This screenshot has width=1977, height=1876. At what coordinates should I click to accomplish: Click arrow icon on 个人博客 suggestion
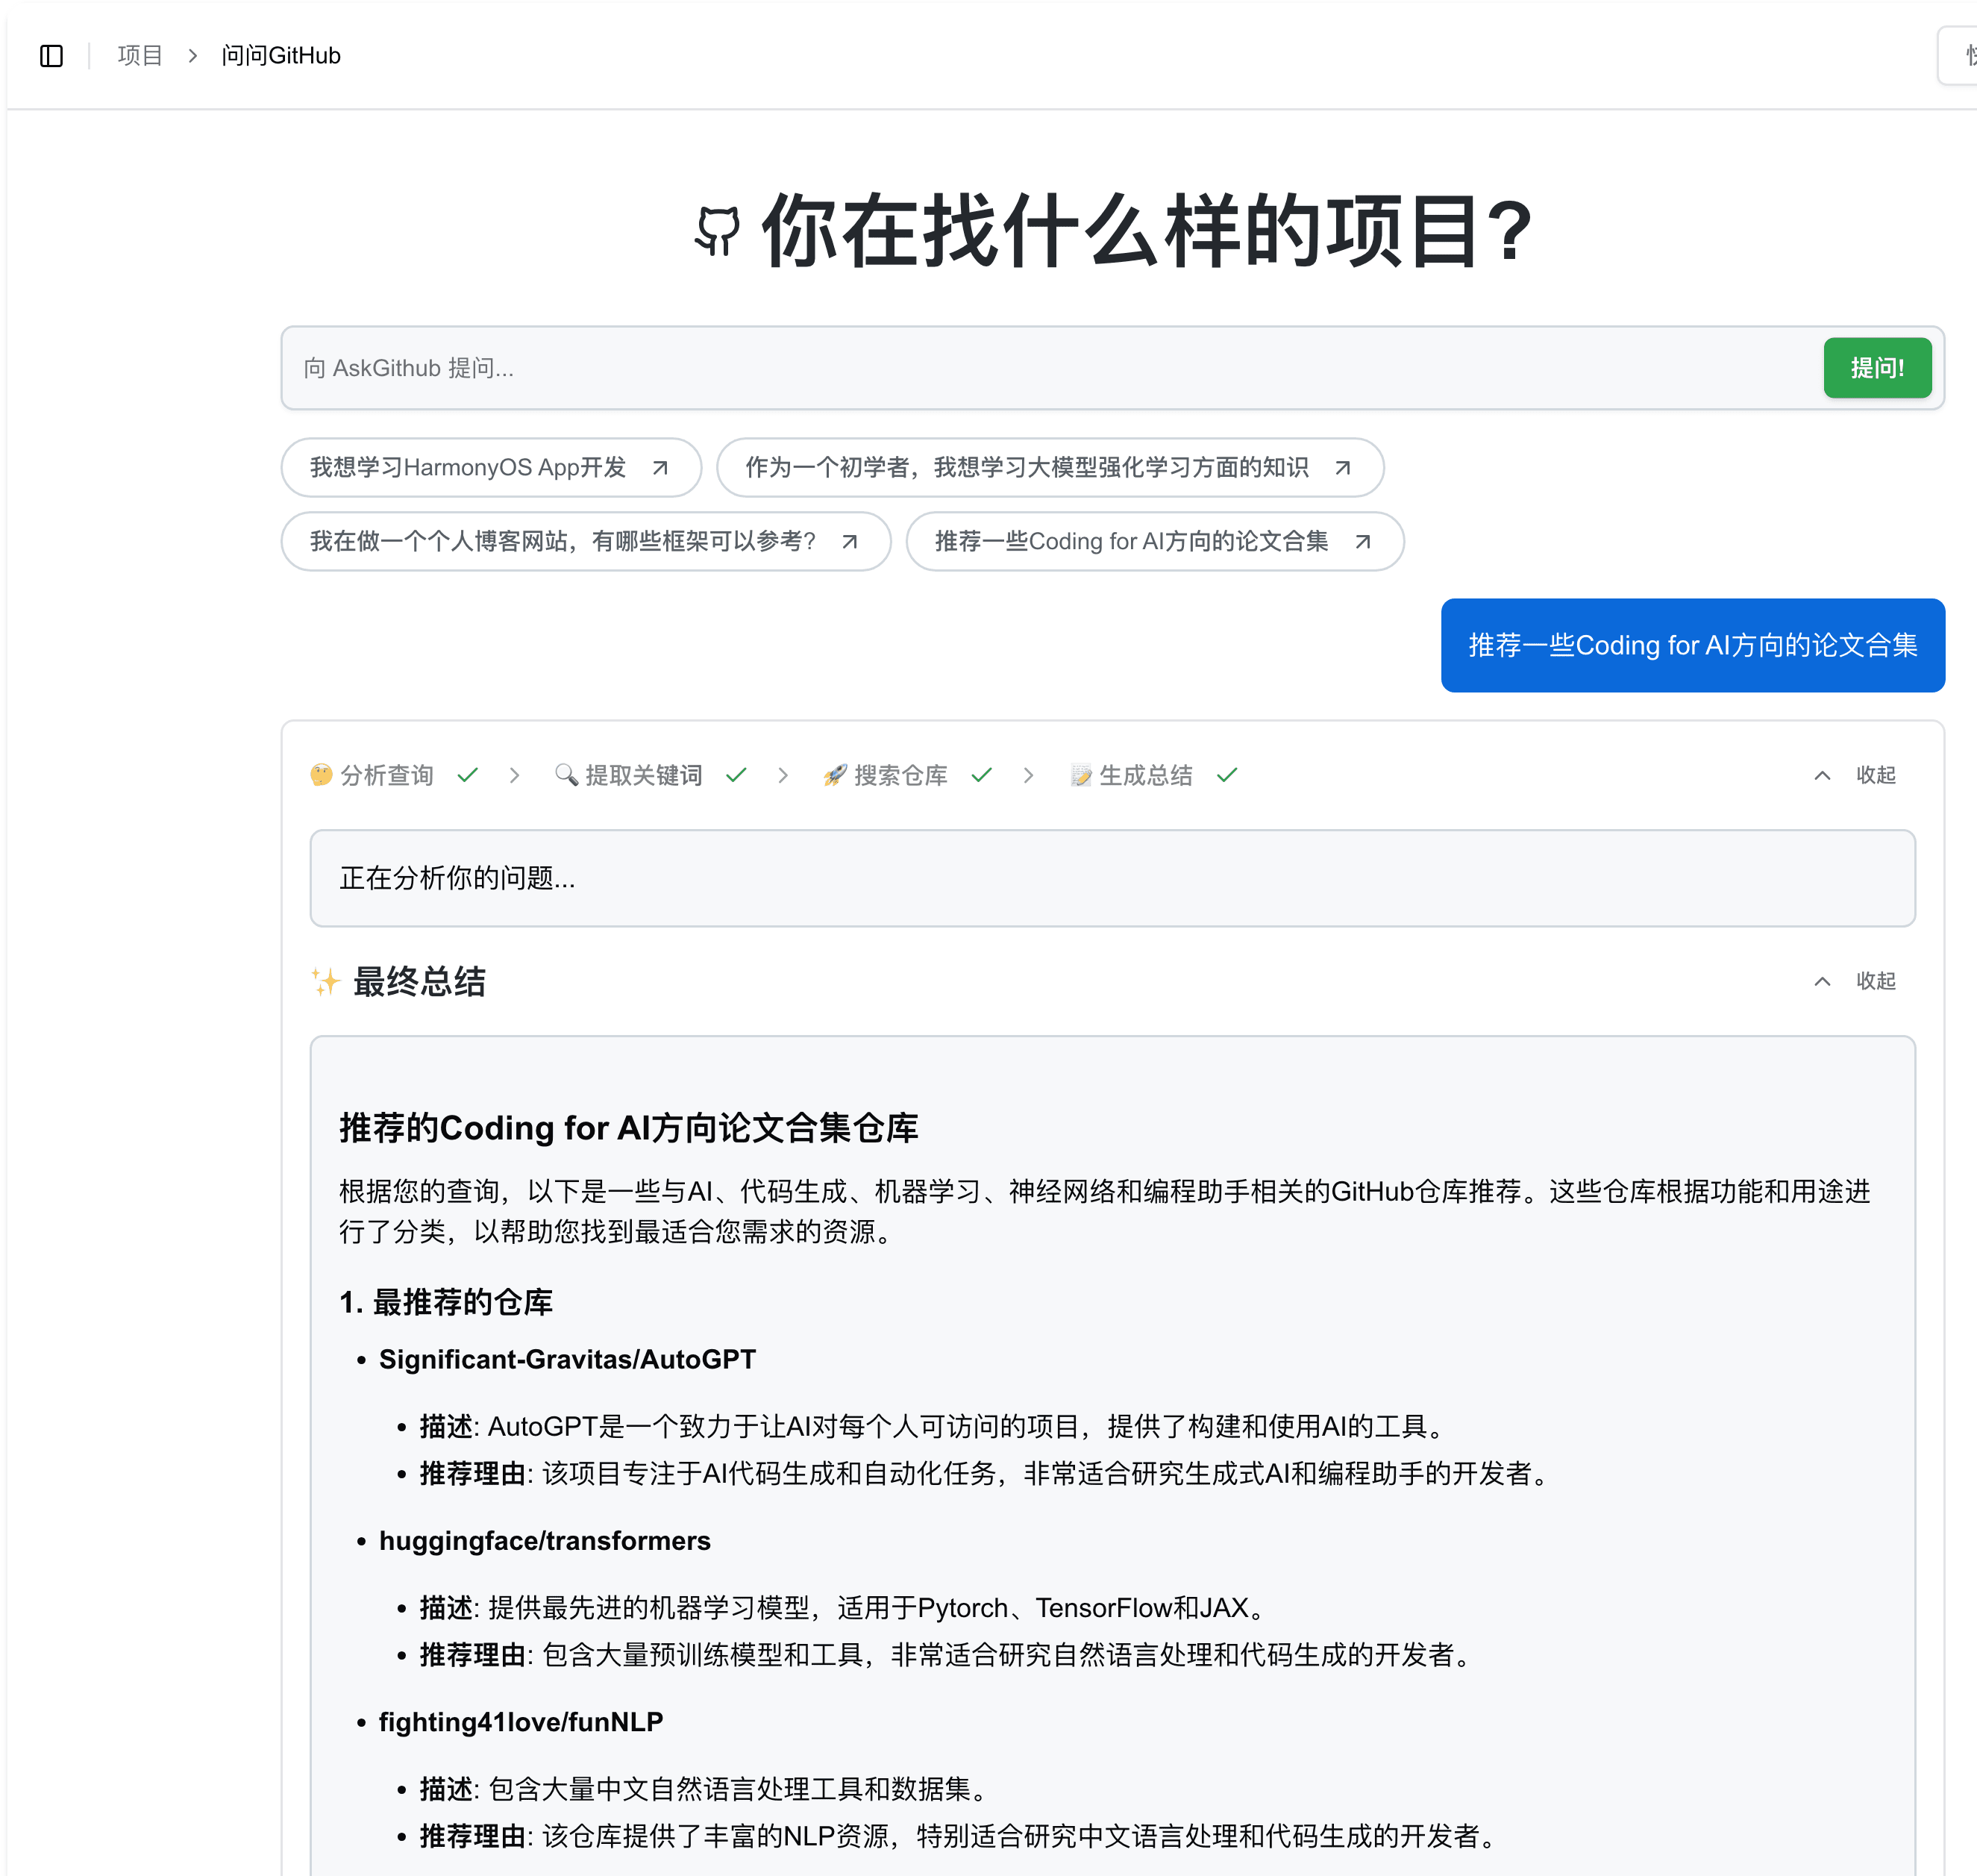(x=850, y=542)
